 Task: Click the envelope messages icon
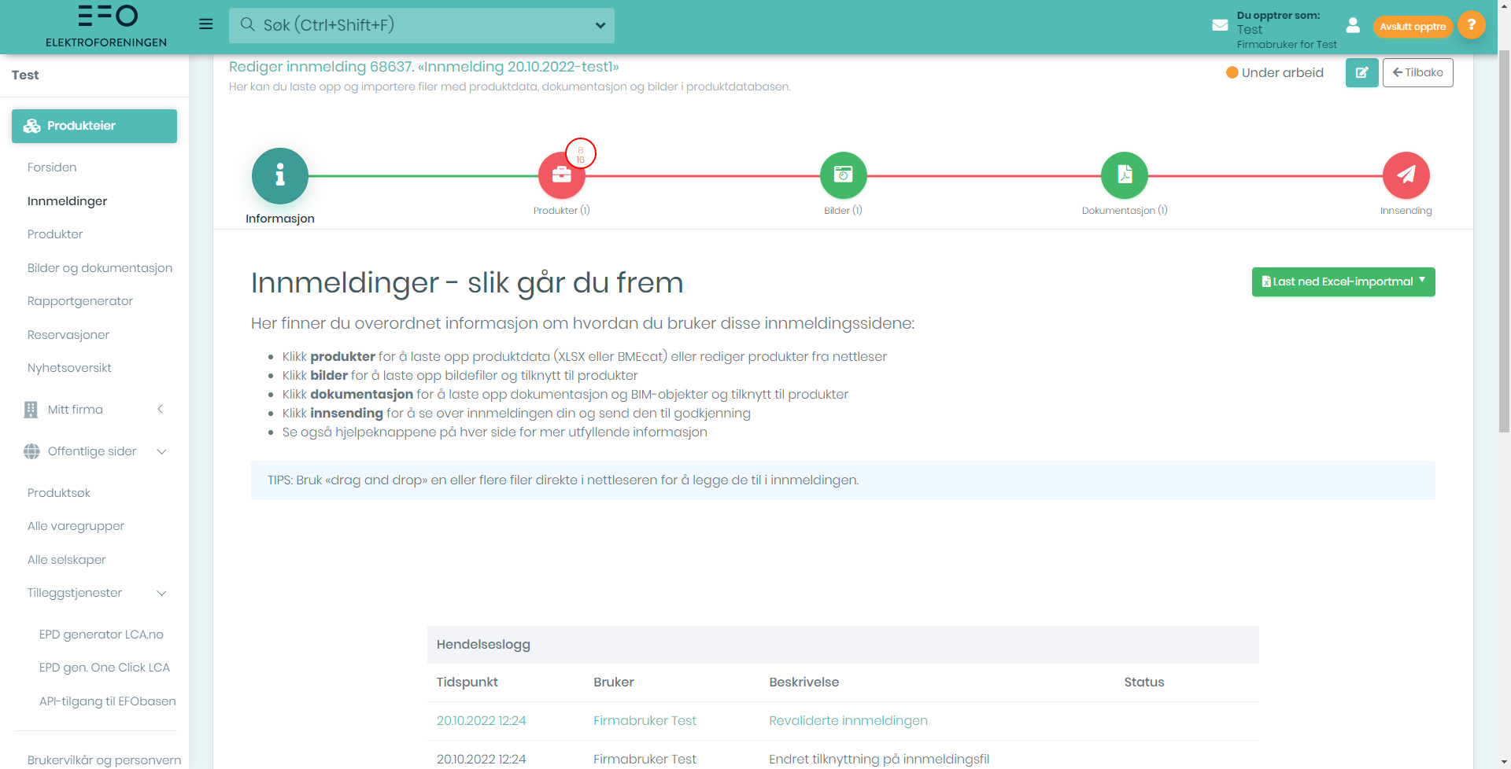click(x=1220, y=25)
